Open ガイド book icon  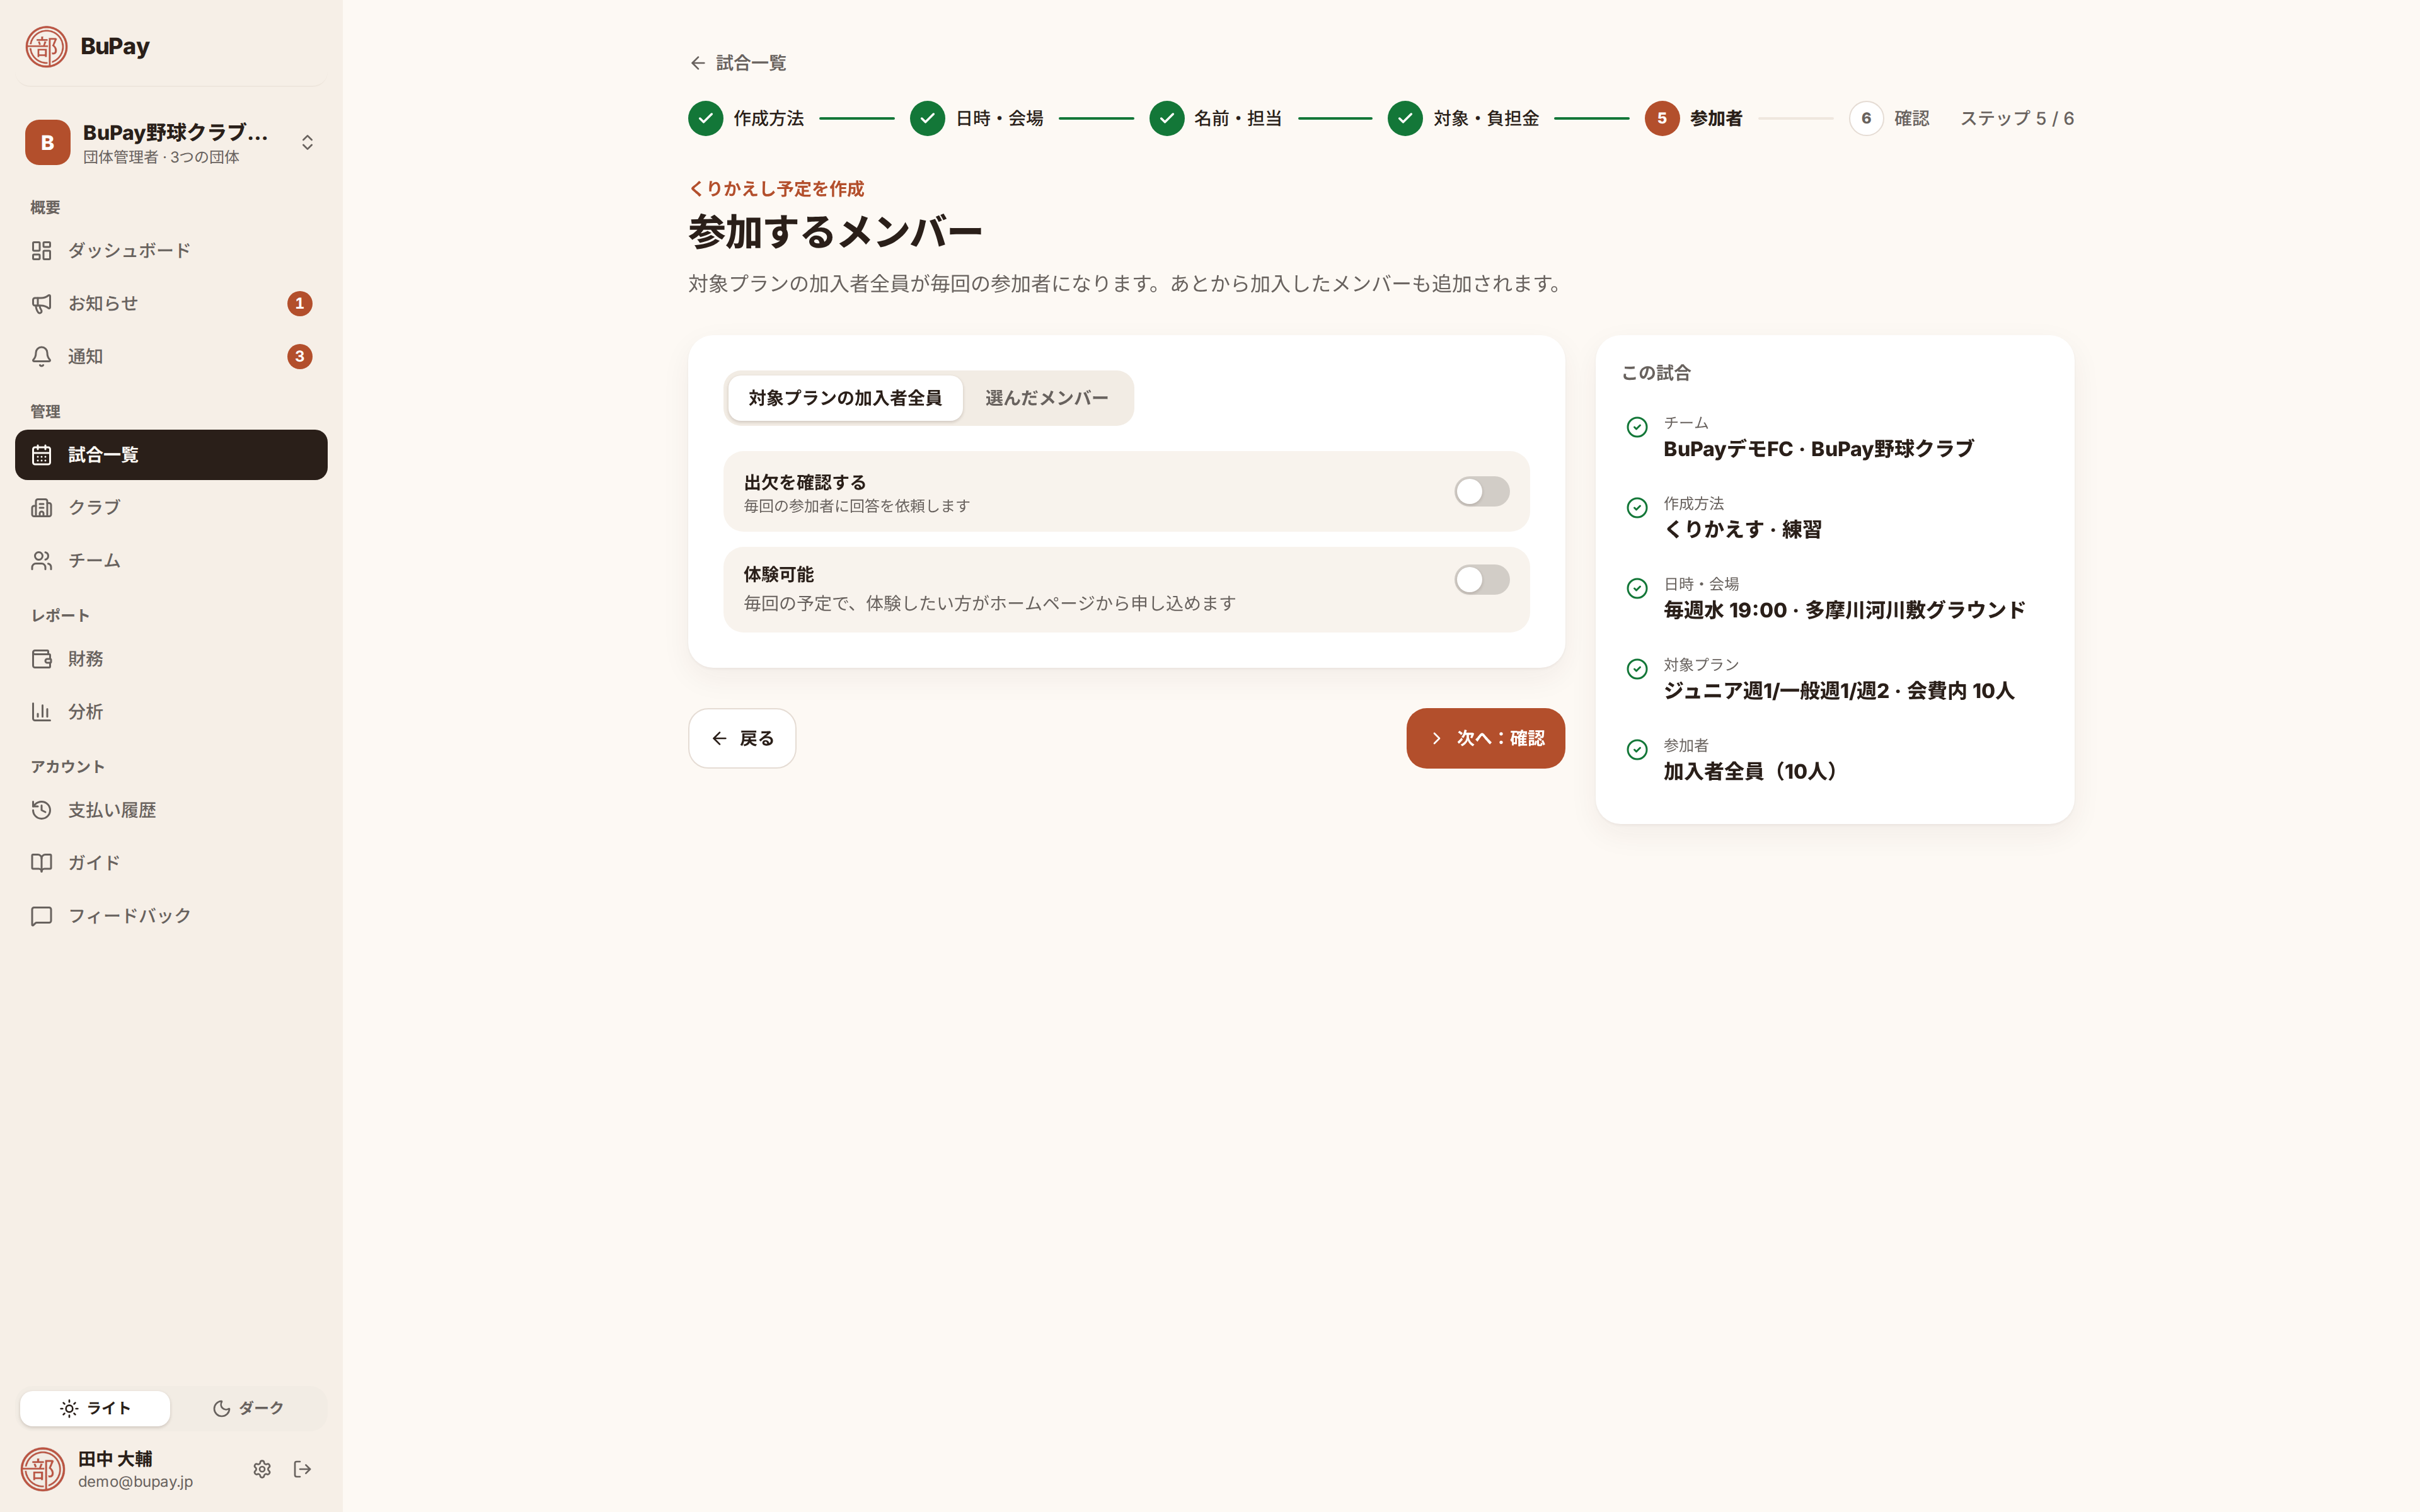click(41, 862)
